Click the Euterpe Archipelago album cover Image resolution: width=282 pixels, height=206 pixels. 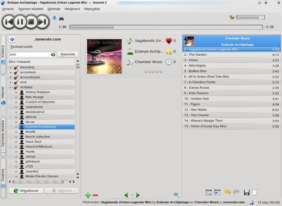104,56
